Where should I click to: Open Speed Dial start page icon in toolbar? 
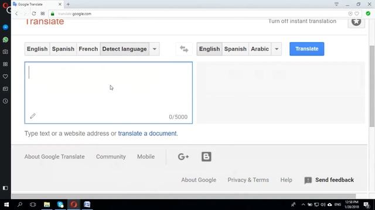pyautogui.click(x=43, y=13)
